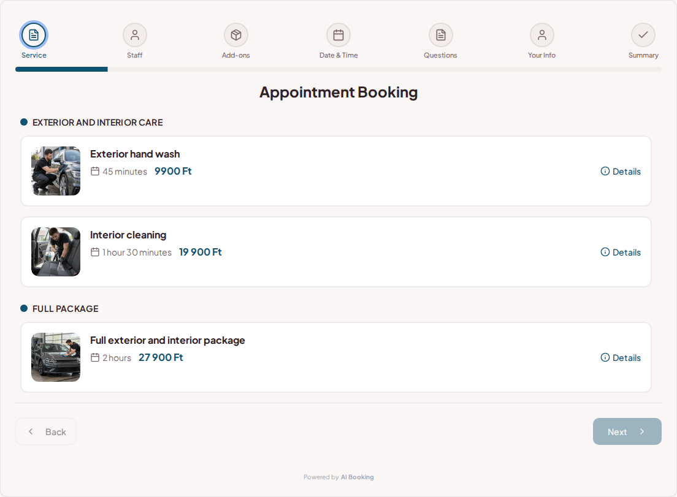Click info icon beside Interior cleaning Details

click(605, 252)
